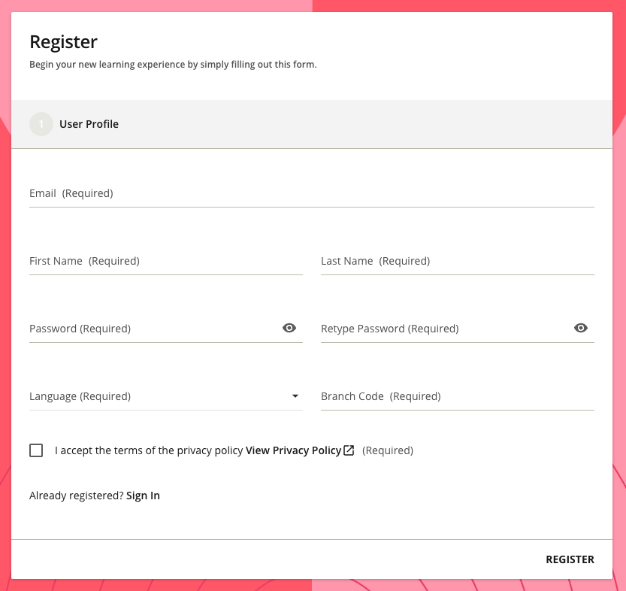
Task: Submit the form with the REGISTER button
Action: click(570, 559)
